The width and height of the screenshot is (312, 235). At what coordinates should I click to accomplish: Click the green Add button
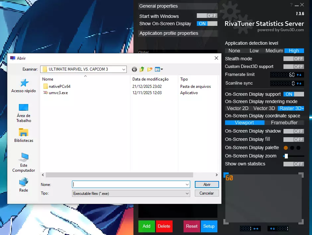(146, 226)
